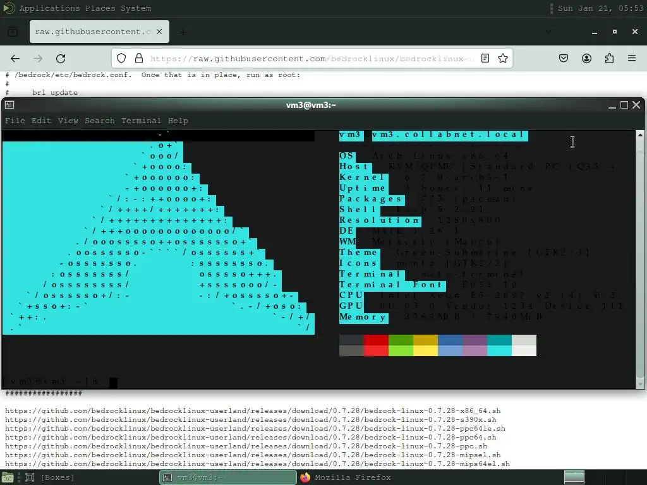Open the Places menu
The height and width of the screenshot is (485, 647).
[x=100, y=8]
